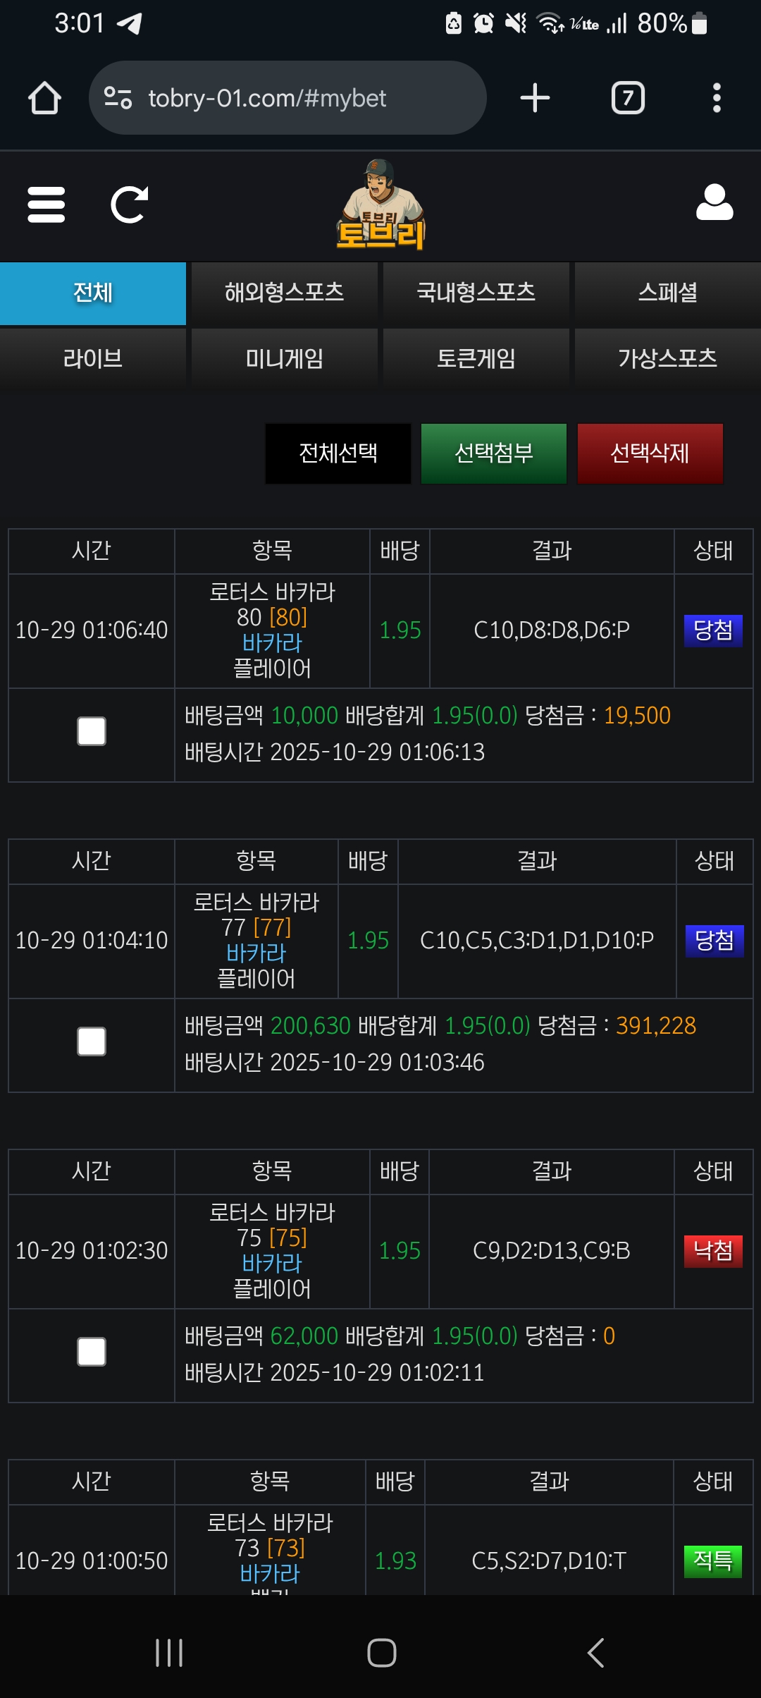Check the 62,000 bet checkbox

coord(92,1352)
